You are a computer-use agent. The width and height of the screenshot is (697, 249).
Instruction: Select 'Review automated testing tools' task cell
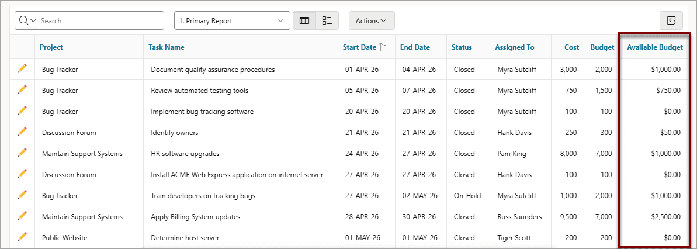[241, 90]
